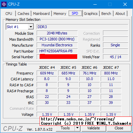Screen dimensions: 133x133
Task: Expand the Slot #1 dropdown arrow
Action: point(31,27)
